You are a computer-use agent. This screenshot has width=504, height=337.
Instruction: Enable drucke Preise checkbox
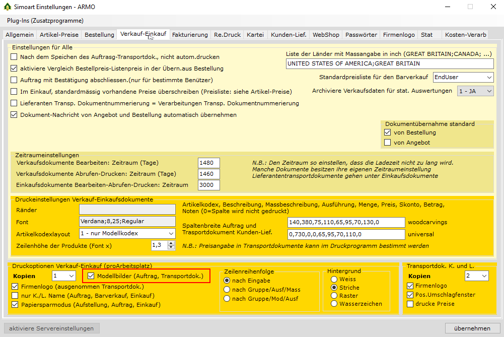tap(410, 304)
